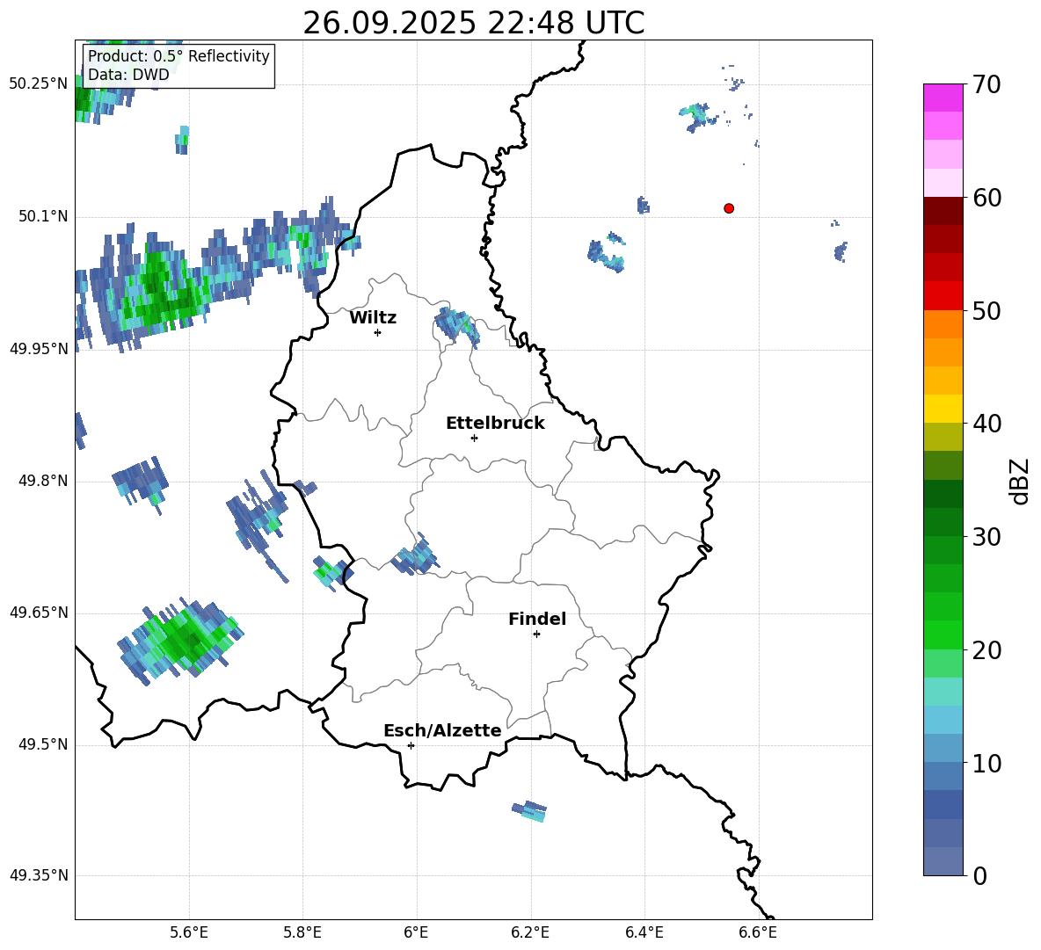Click the 50.25°N latitude label
Screen dimensions: 1041x950
pyautogui.click(x=39, y=84)
